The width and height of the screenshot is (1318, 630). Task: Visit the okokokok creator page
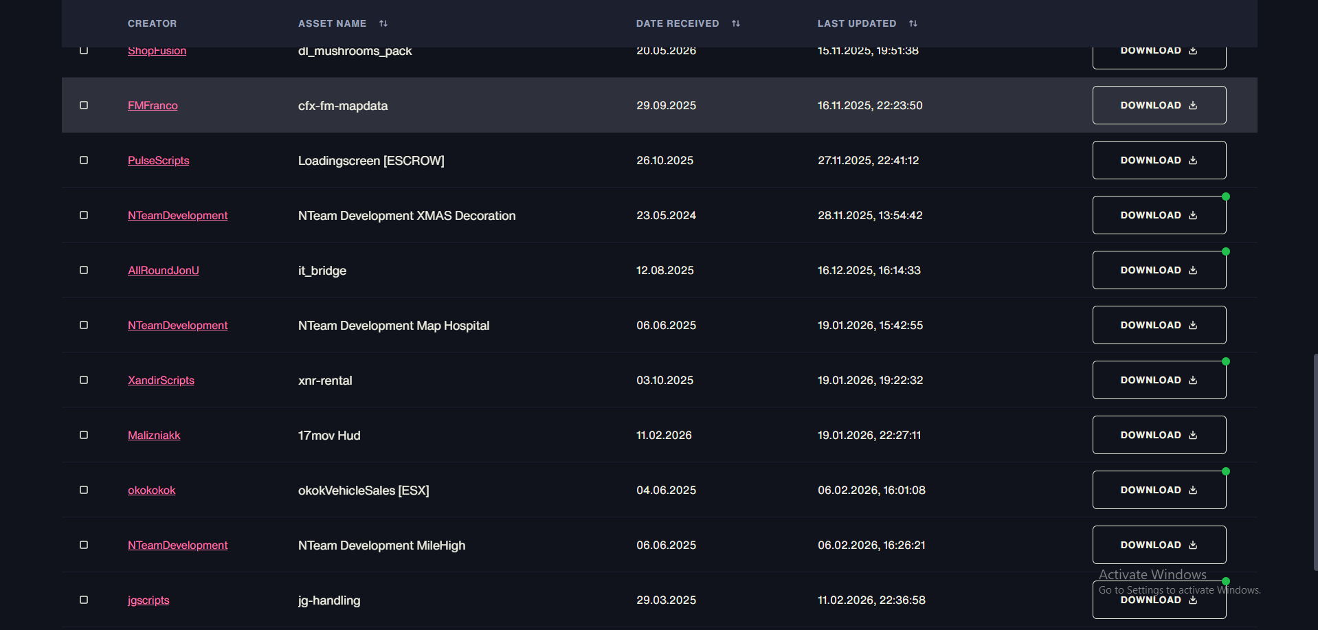click(x=151, y=490)
